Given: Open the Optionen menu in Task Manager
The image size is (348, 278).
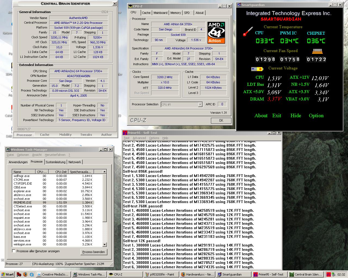Looking at the screenshot, I should [x=23, y=155].
